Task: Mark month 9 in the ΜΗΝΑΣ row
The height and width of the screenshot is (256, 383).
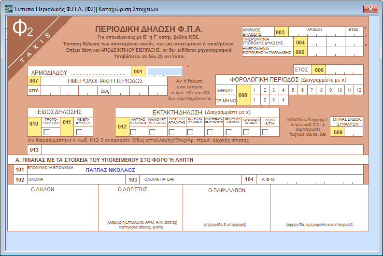Action: (x=330, y=90)
